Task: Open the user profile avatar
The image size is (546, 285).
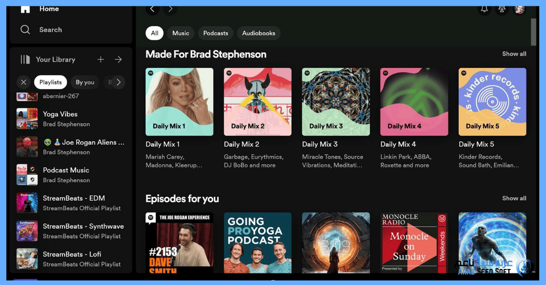Action: (x=520, y=9)
